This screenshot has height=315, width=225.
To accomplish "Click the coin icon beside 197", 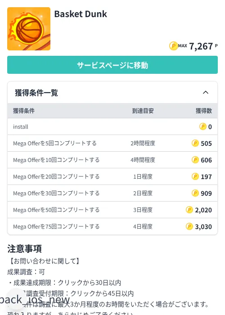I will [x=195, y=176].
